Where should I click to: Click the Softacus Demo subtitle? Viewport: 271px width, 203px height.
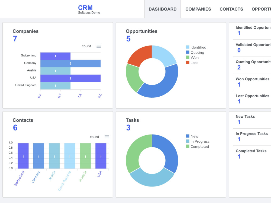click(x=89, y=13)
